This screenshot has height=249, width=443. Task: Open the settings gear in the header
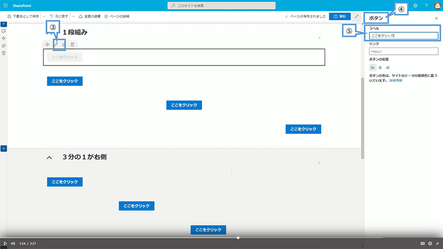tap(415, 5)
